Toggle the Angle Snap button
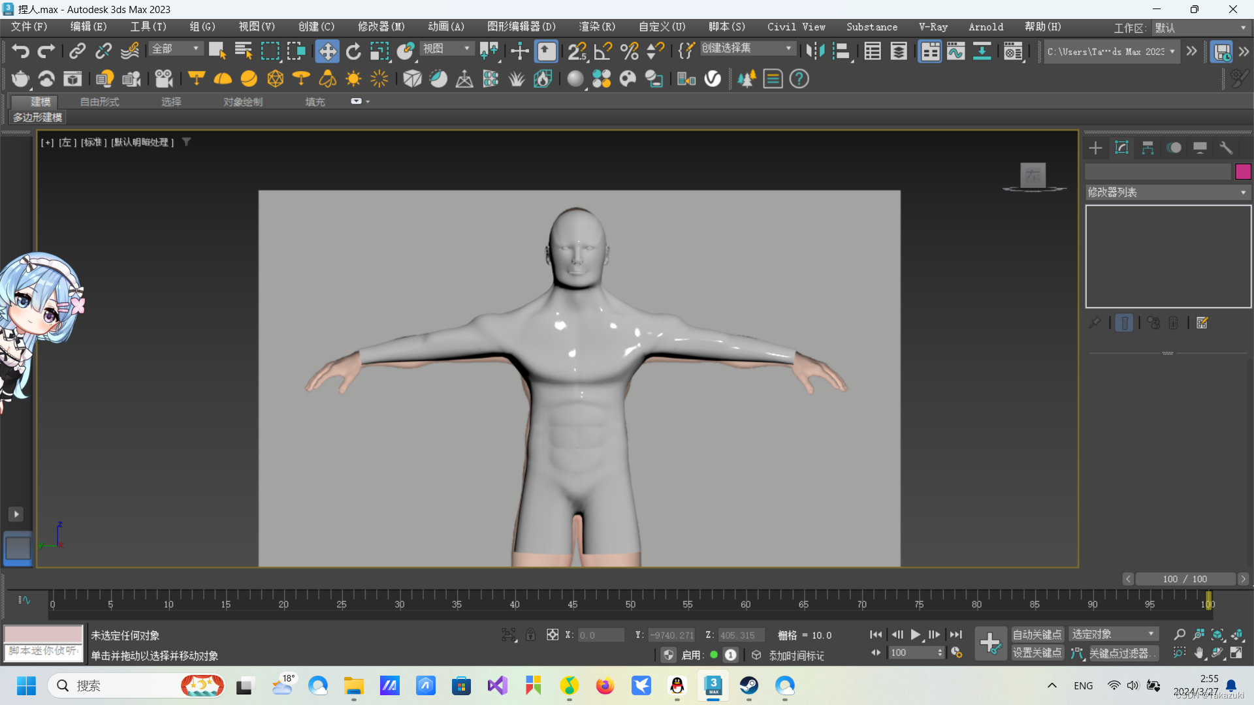1254x705 pixels. (603, 51)
